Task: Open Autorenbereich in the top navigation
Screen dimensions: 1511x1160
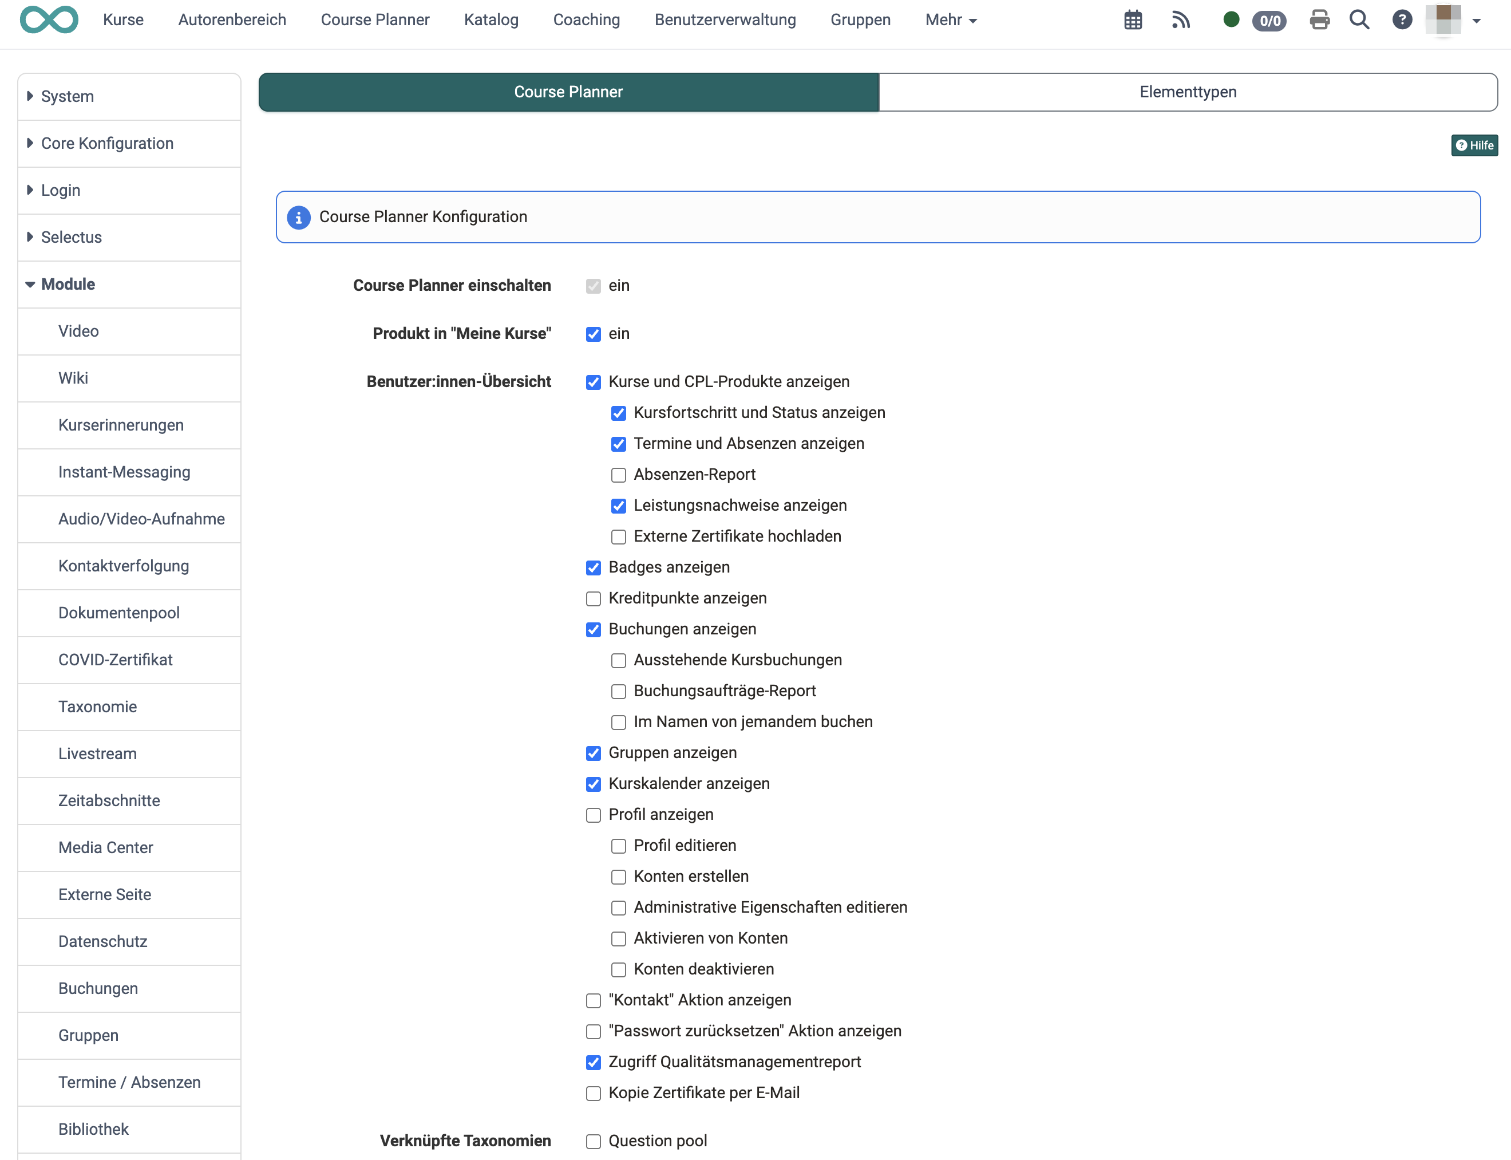Action: 232,20
